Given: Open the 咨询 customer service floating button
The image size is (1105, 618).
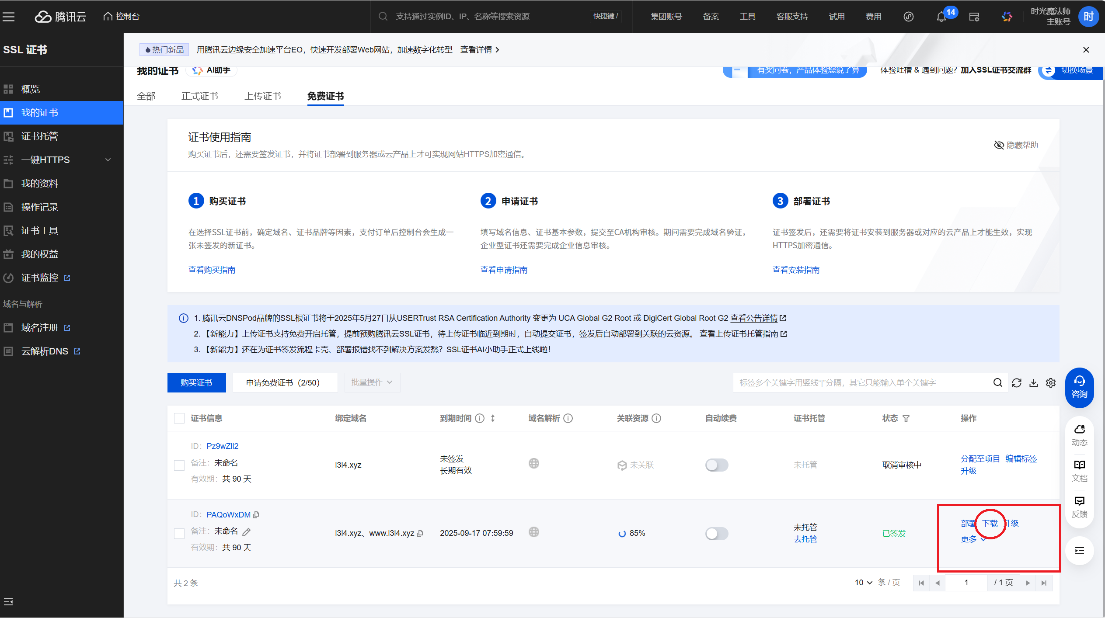Looking at the screenshot, I should pyautogui.click(x=1079, y=388).
